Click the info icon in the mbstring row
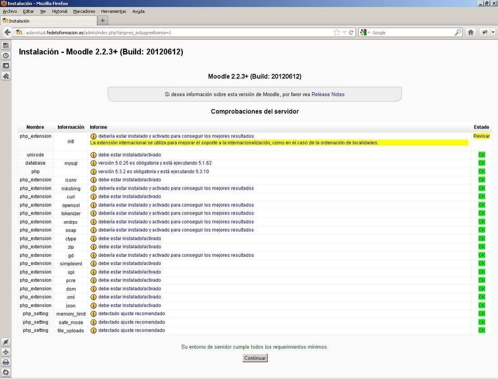The height and width of the screenshot is (379, 498). click(x=93, y=188)
